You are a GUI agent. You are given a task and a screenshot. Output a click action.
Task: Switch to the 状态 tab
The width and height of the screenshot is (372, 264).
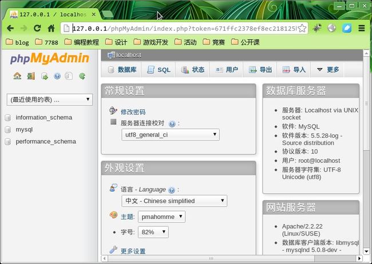click(192, 70)
